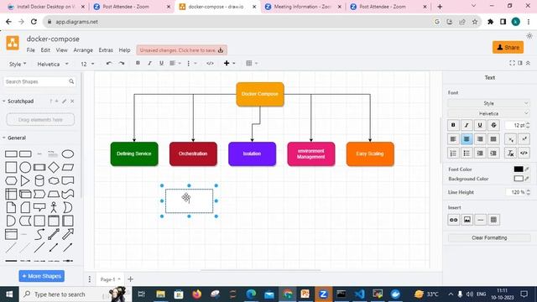This screenshot has width=537, height=302.
Task: Toggle underline in the top toolbar
Action: tap(161, 64)
